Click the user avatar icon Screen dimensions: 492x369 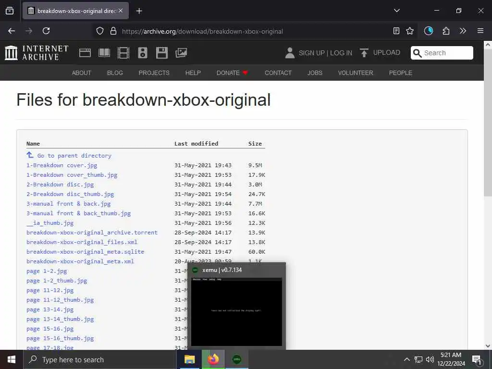290,53
